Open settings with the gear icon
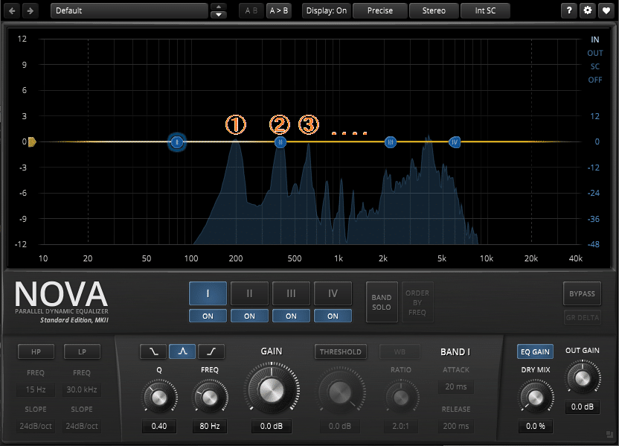Viewport: 619px width, 446px height. [588, 10]
